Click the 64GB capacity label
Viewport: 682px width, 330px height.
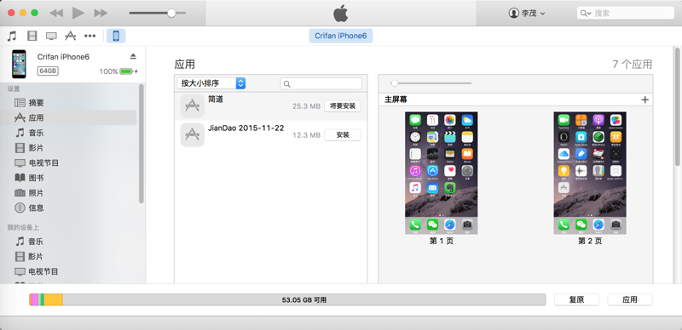48,71
